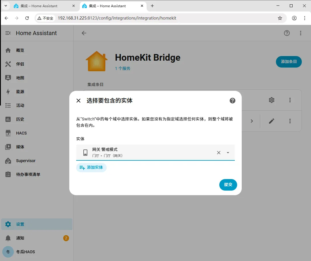This screenshot has height=261, width=311.
Task: Click the 通知 bell icon
Action: (x=8, y=238)
